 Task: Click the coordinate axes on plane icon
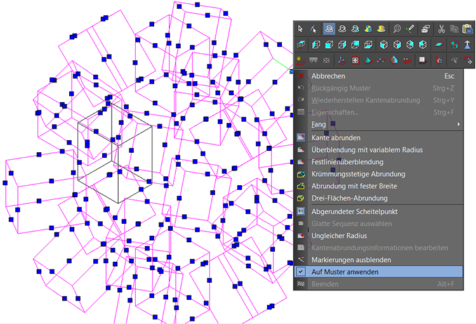pos(342,60)
